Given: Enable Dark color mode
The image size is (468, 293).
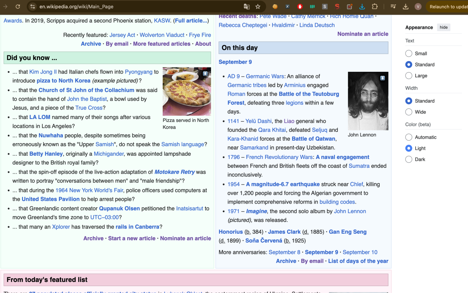Looking at the screenshot, I should point(409,159).
